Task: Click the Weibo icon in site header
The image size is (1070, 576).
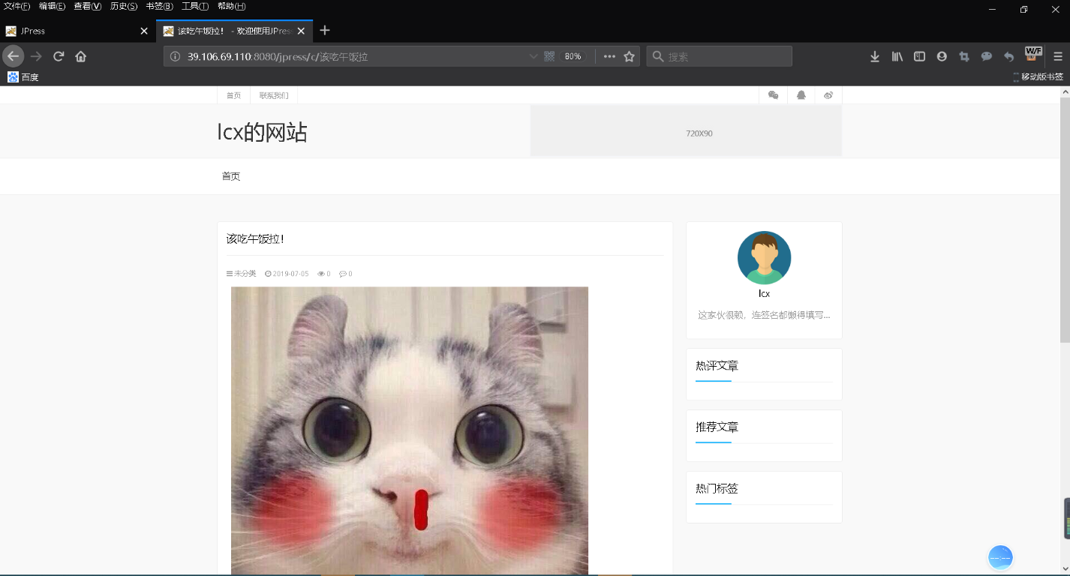Action: [828, 95]
